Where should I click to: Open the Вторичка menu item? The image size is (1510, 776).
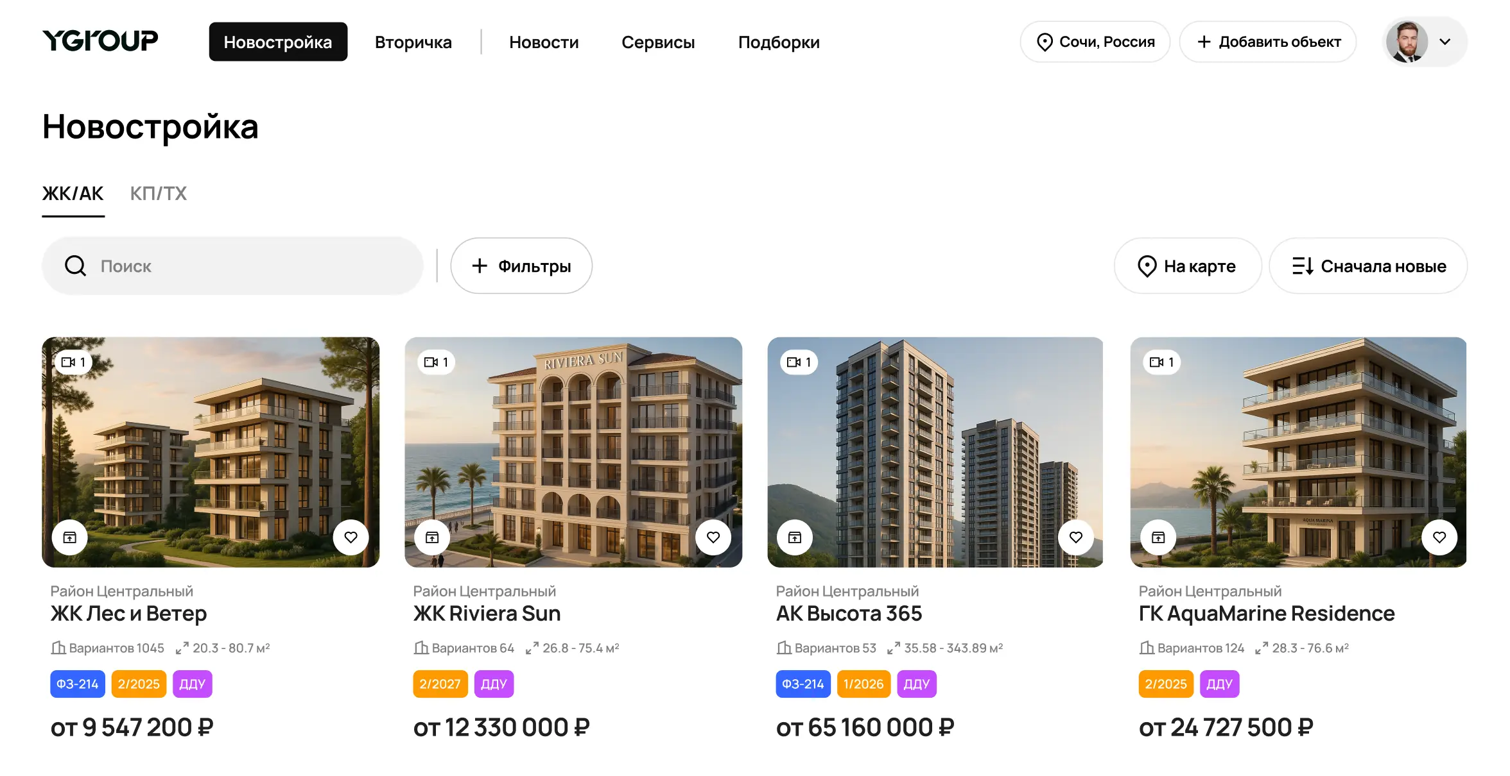click(413, 42)
